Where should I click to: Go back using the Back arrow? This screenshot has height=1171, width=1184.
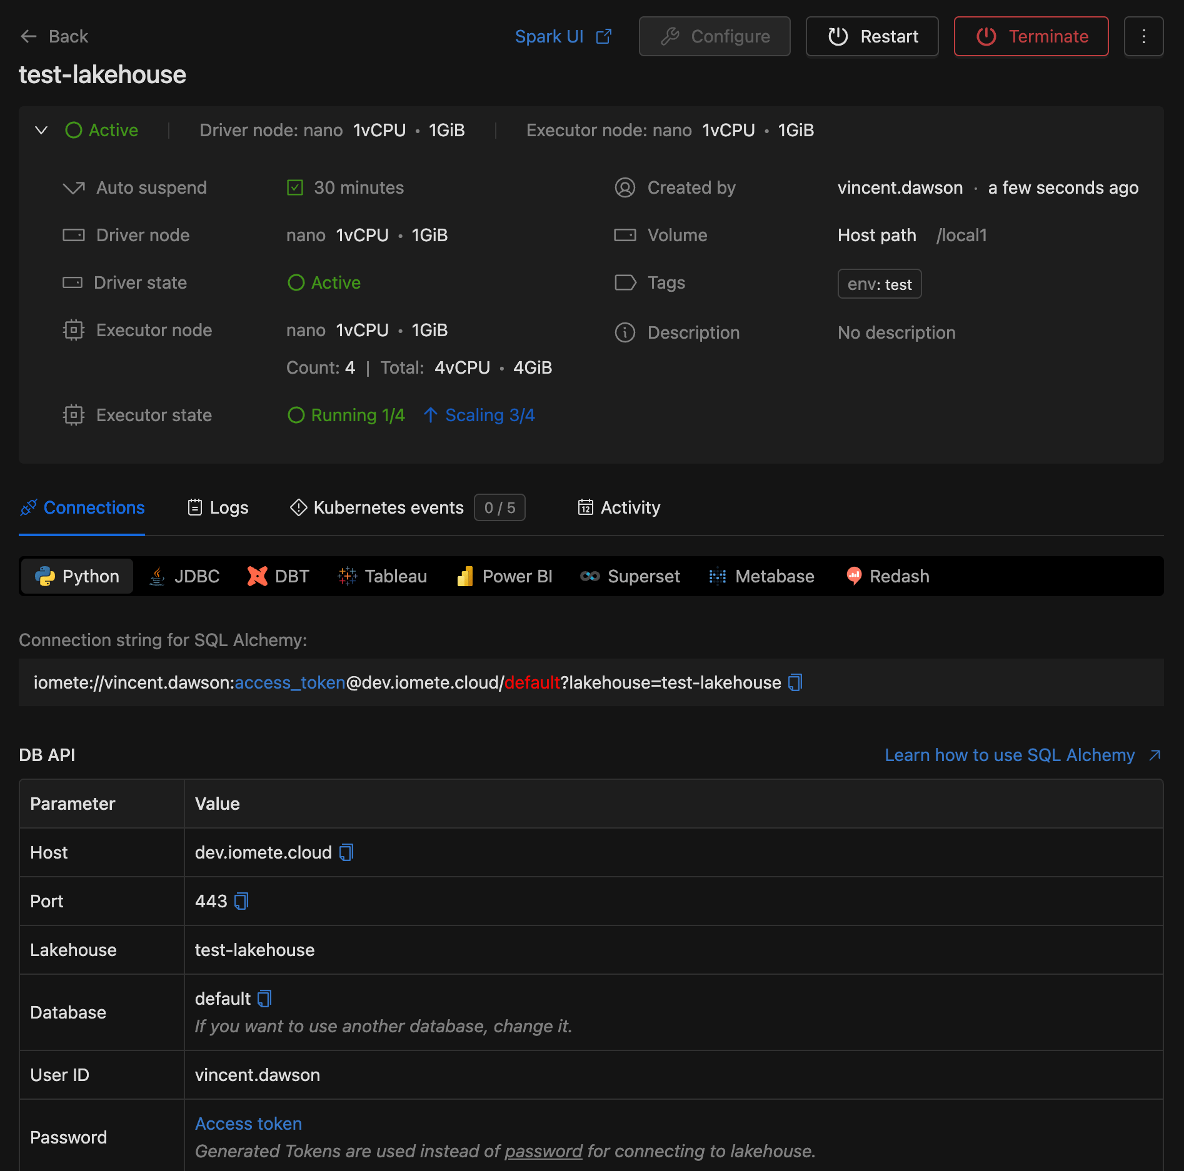pyautogui.click(x=54, y=36)
